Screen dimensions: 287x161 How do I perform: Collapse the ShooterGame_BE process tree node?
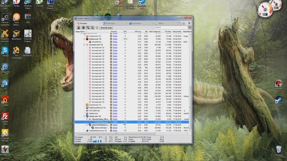(x=87, y=119)
